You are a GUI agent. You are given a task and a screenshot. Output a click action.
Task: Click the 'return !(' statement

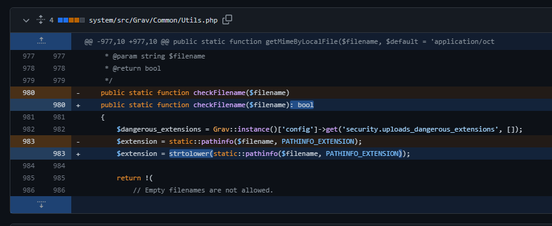coord(135,178)
